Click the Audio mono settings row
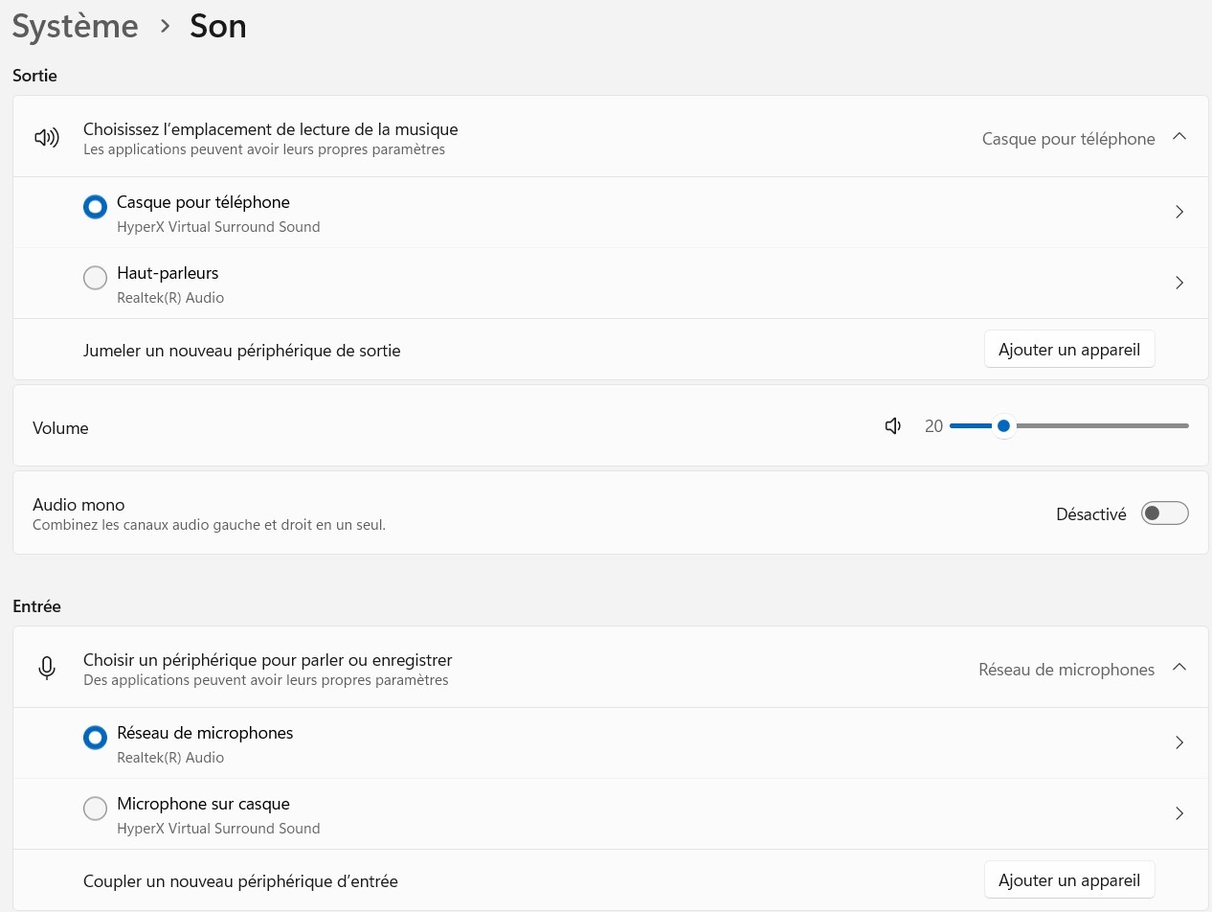 tap(479, 513)
